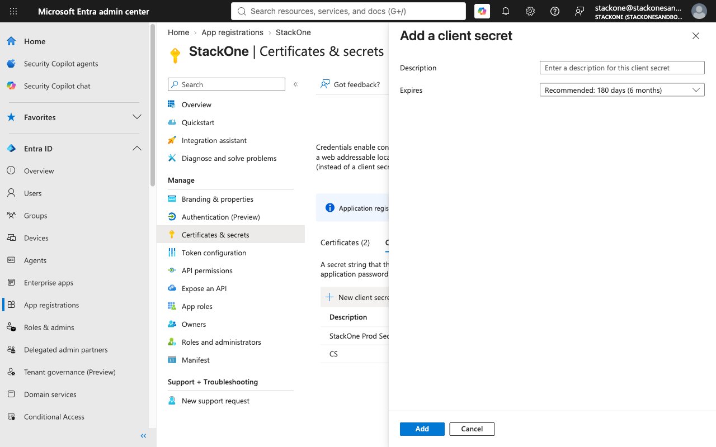Close the Add a client secret panel
The image size is (716, 447).
coord(696,36)
